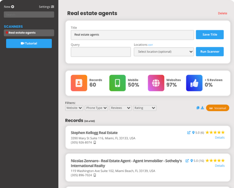Copy records using the clipboard icon

coord(198,108)
